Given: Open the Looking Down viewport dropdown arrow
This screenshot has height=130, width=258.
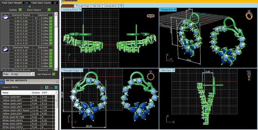Looking at the screenshot, I should 80,10.
